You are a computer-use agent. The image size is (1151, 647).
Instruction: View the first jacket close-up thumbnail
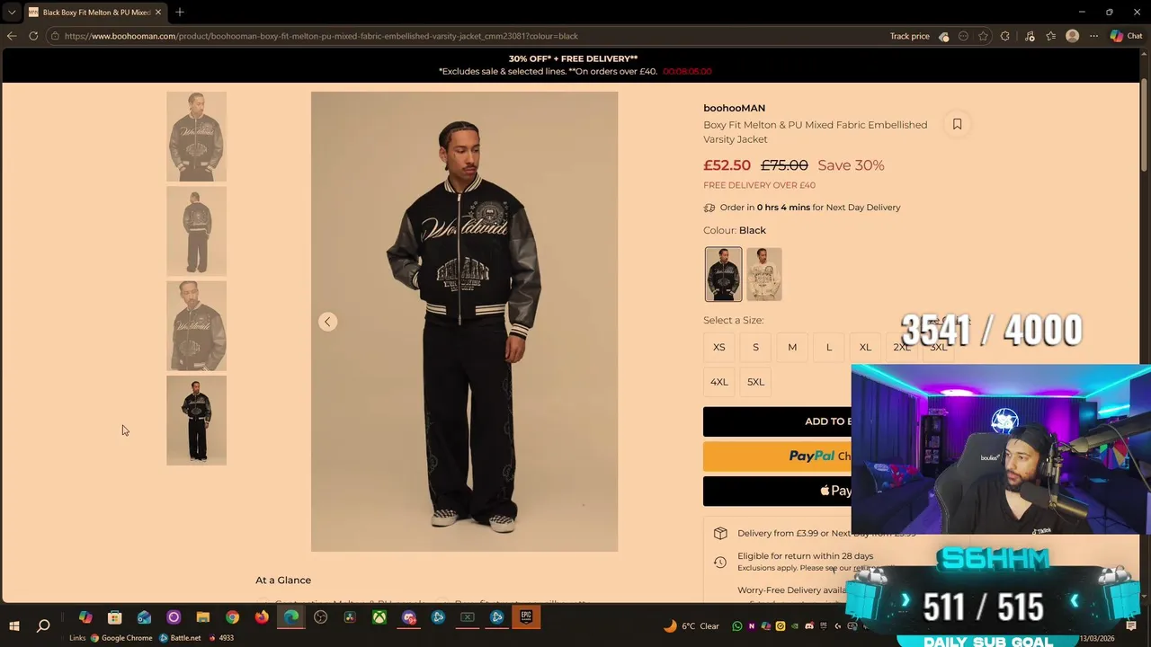click(x=196, y=137)
